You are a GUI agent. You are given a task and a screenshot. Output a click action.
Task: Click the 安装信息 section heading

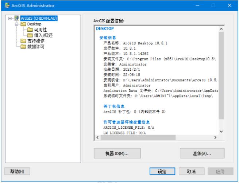(108, 38)
